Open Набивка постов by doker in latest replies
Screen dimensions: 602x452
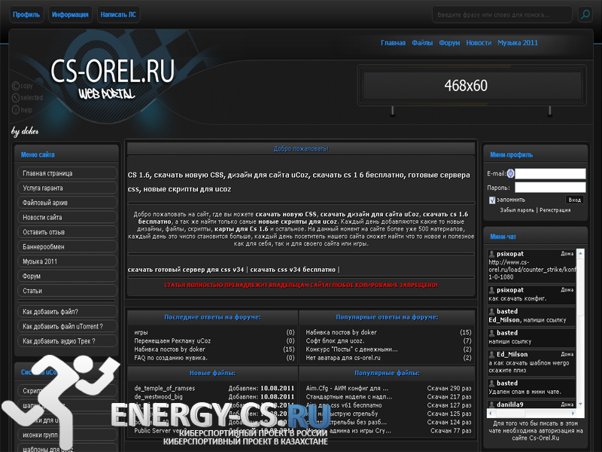[x=169, y=350]
